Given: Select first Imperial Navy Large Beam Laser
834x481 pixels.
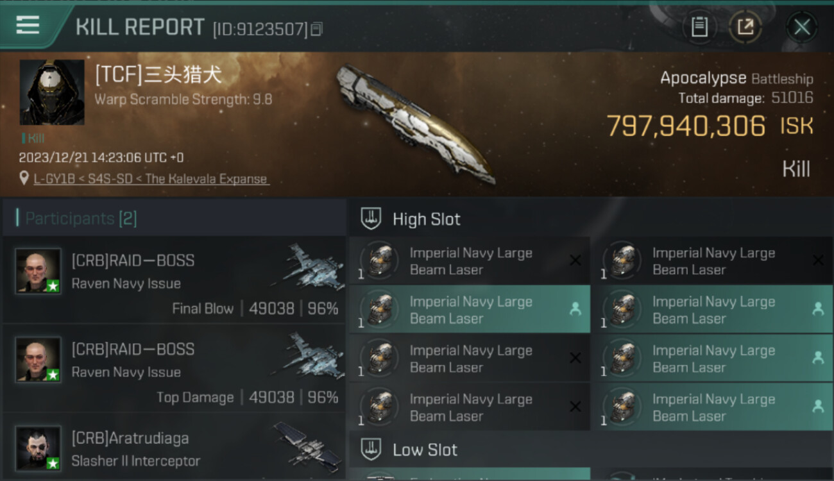Looking at the screenshot, I should pos(470,261).
